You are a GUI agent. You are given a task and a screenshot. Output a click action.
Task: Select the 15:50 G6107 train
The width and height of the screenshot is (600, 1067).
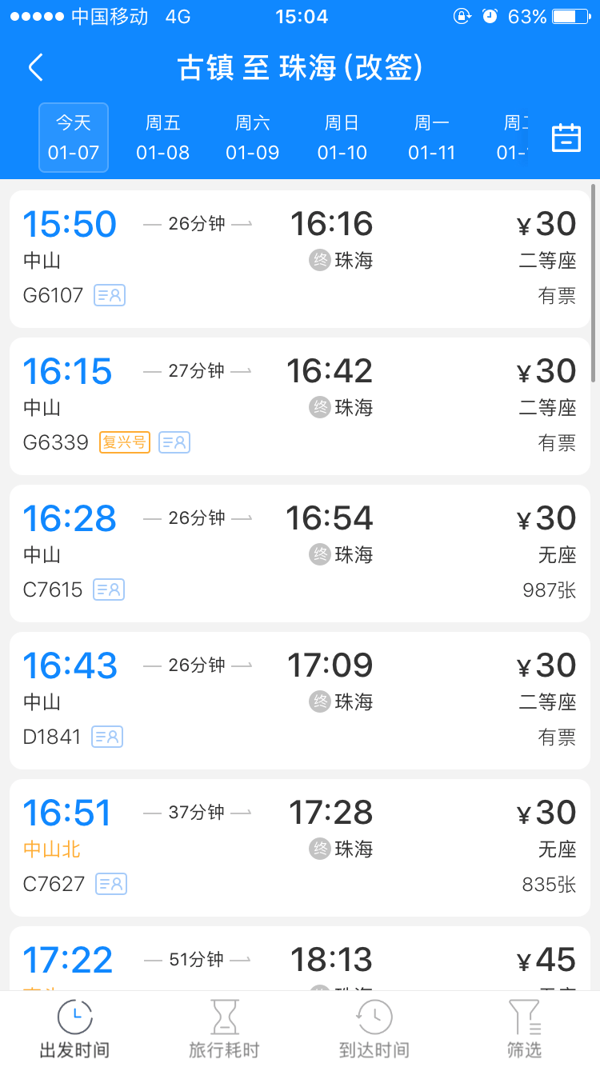click(300, 259)
